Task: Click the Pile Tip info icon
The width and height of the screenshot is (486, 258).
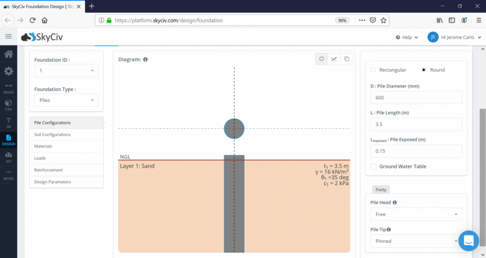Action: [389, 229]
